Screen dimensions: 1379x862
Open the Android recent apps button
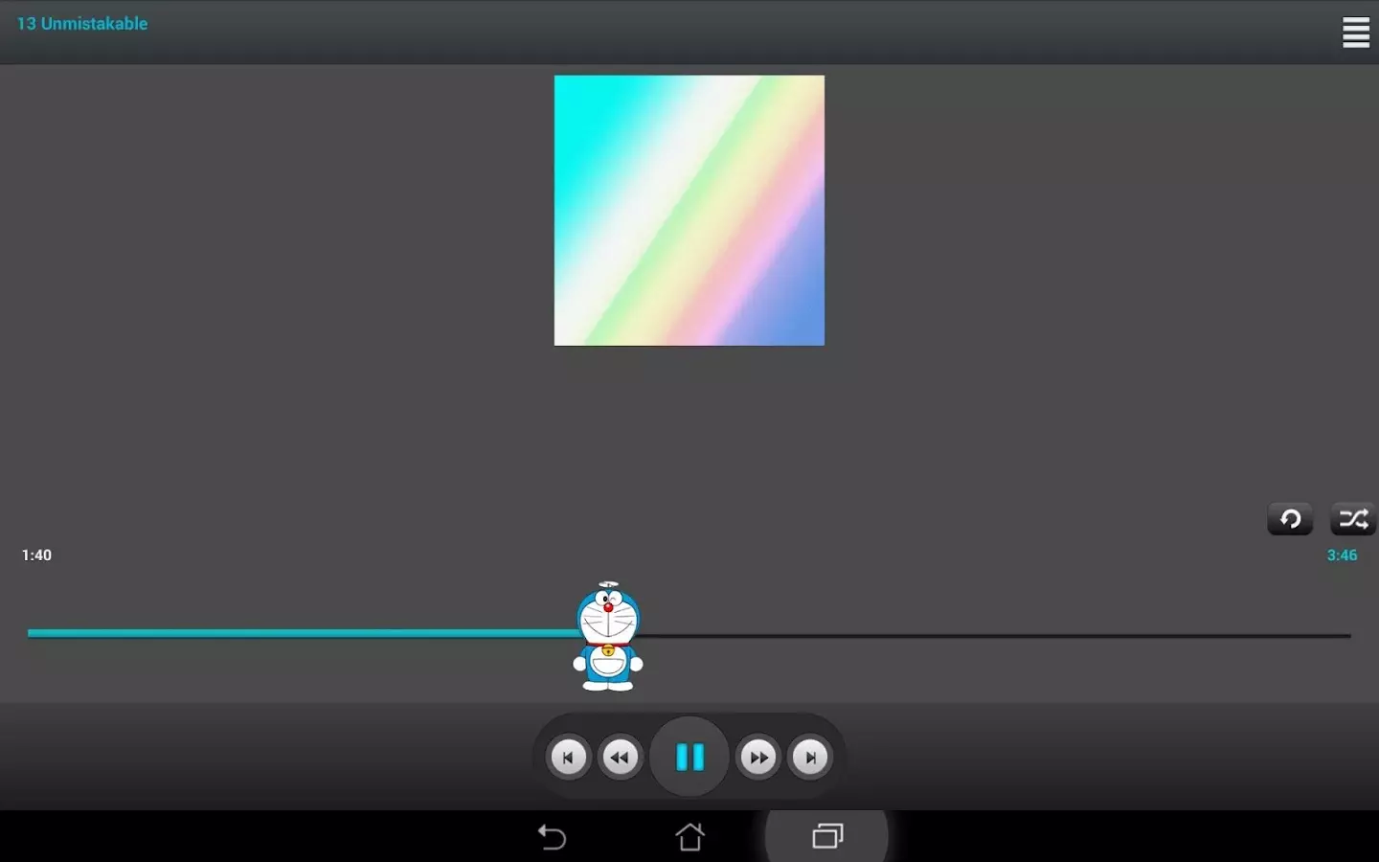pyautogui.click(x=827, y=837)
